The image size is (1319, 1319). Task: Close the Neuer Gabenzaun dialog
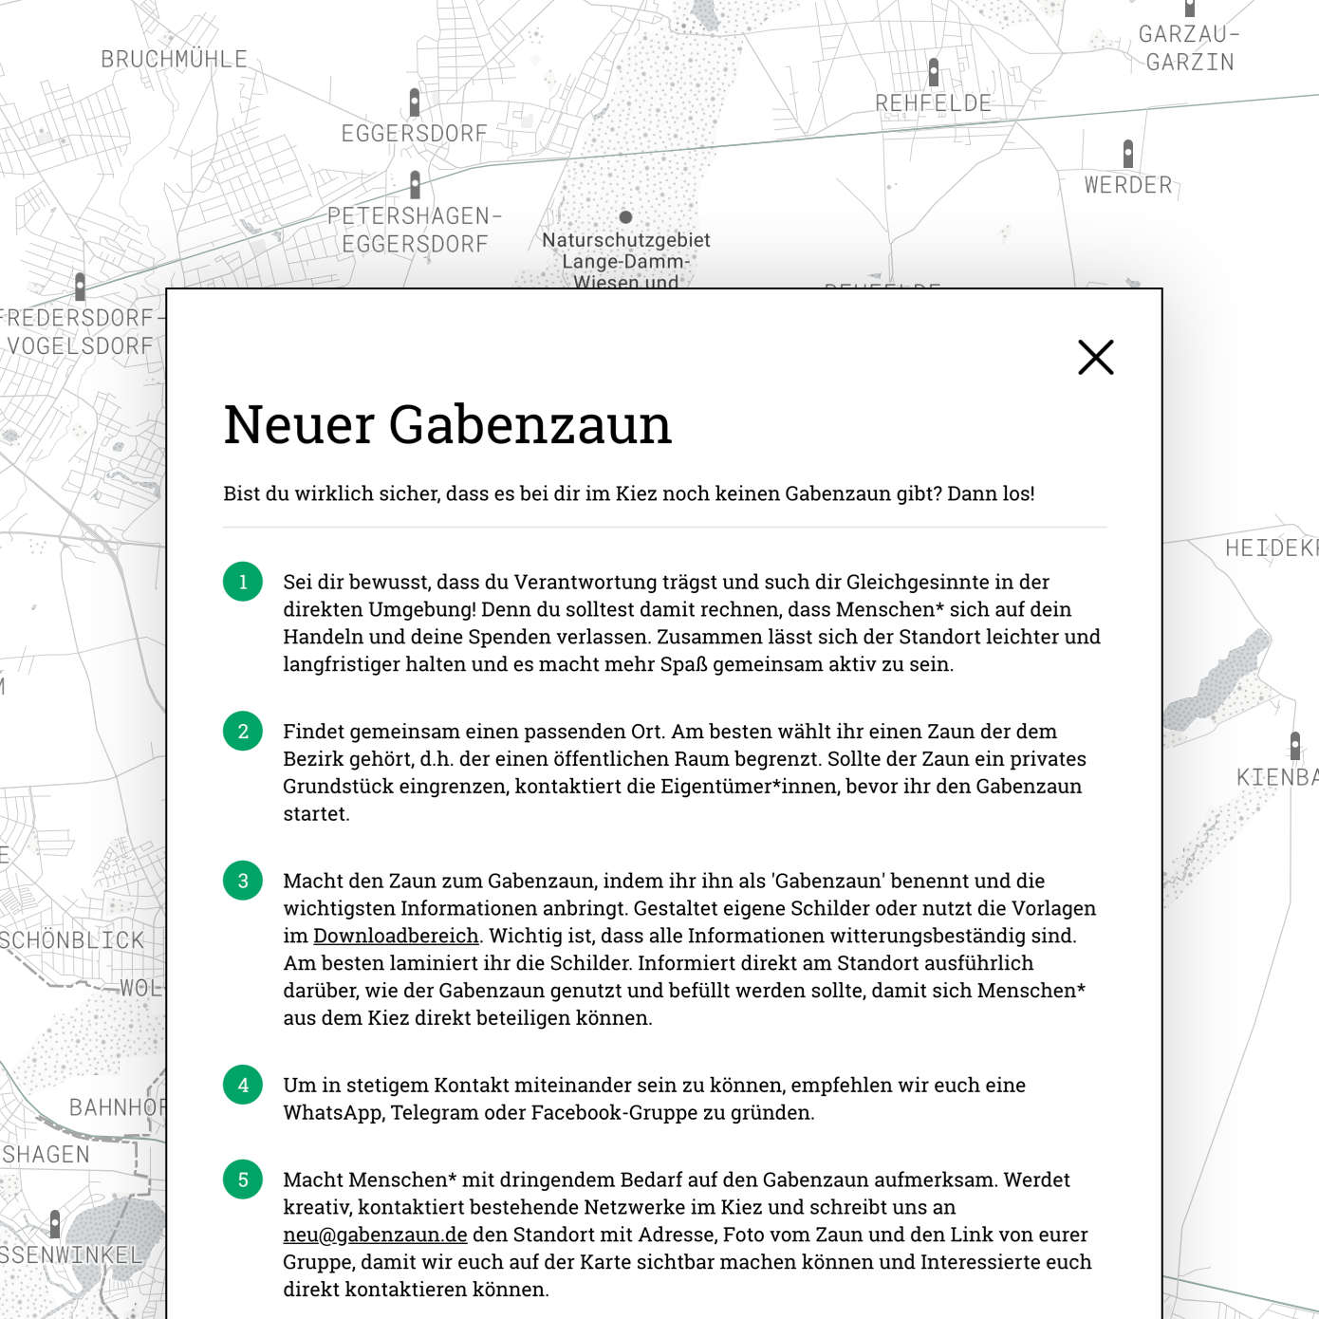point(1096,358)
